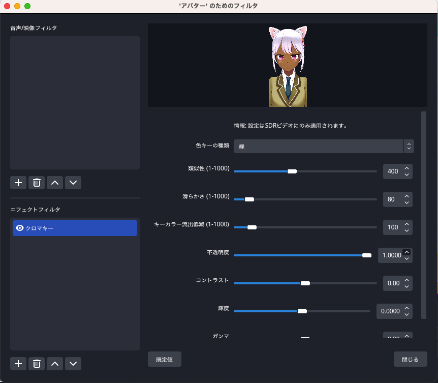Screen dimensions: 438x383
Task: Open the 色キーの種類 dropdown showing 緑
Action: 324,146
